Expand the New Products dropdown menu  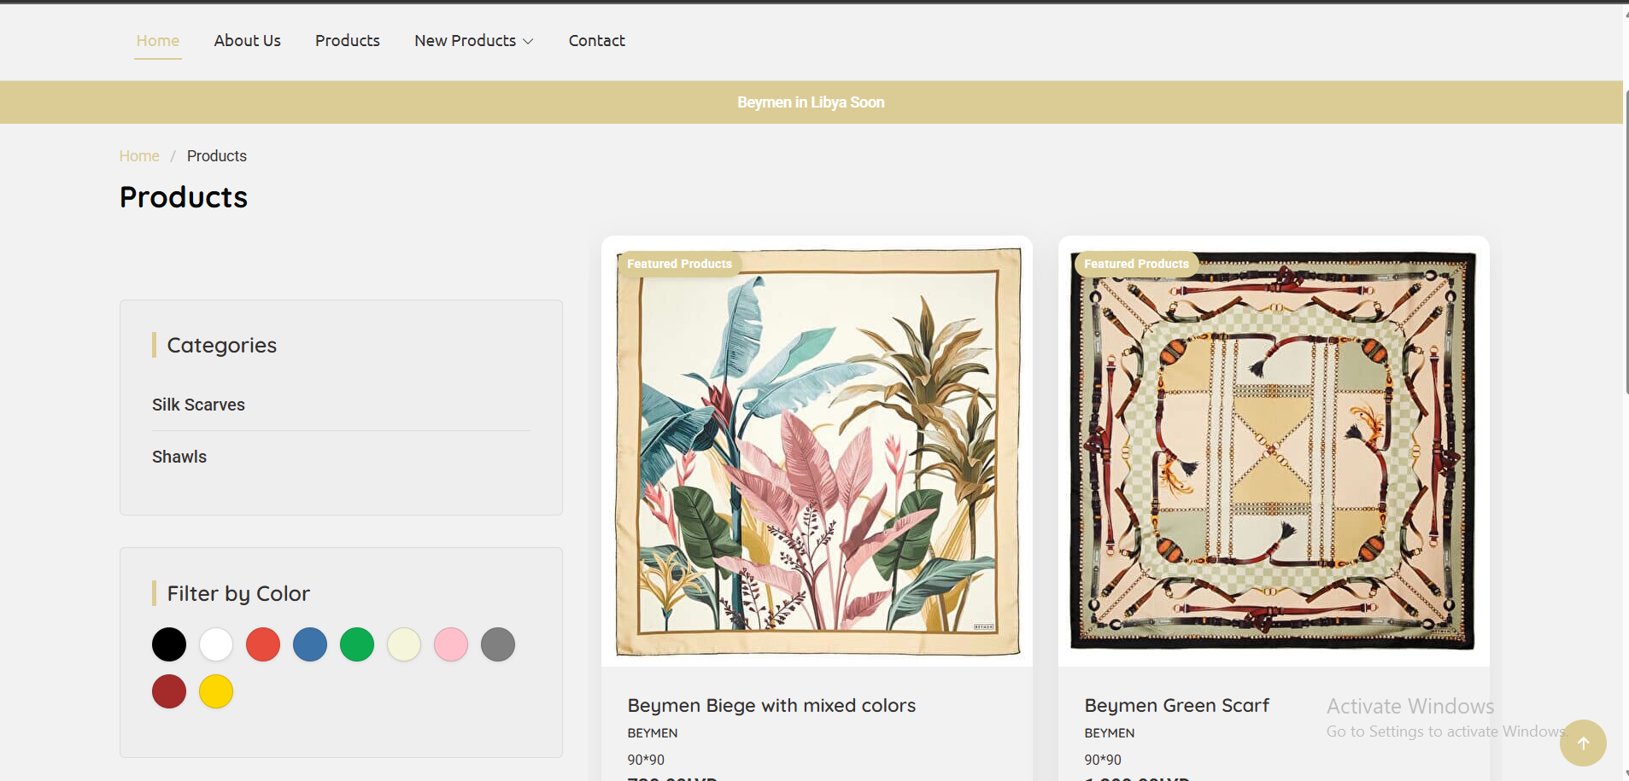[473, 41]
